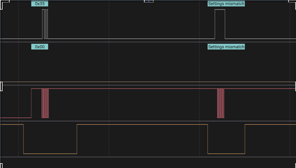Viewport: 296px width, 168px height.
Task: Click the top-center crop handle
Action: coord(149,1)
